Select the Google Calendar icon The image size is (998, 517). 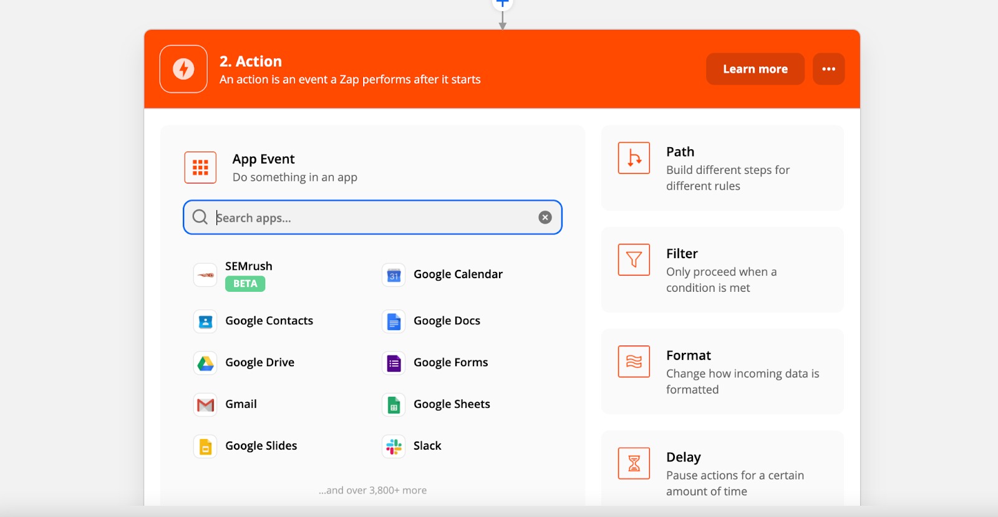[x=394, y=275]
